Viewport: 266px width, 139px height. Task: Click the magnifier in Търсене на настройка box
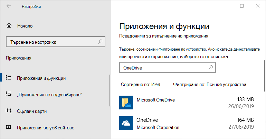click(x=100, y=42)
